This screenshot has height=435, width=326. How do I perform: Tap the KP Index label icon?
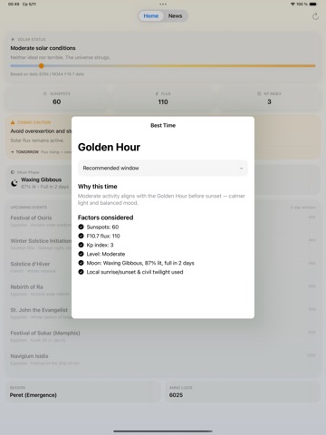click(259, 93)
